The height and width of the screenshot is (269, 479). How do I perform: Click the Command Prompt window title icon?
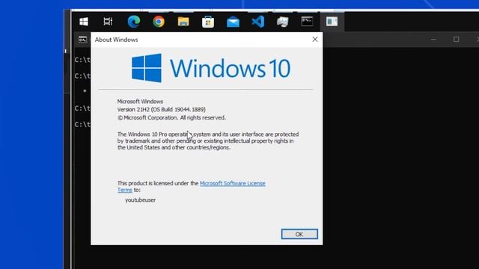tap(82, 40)
